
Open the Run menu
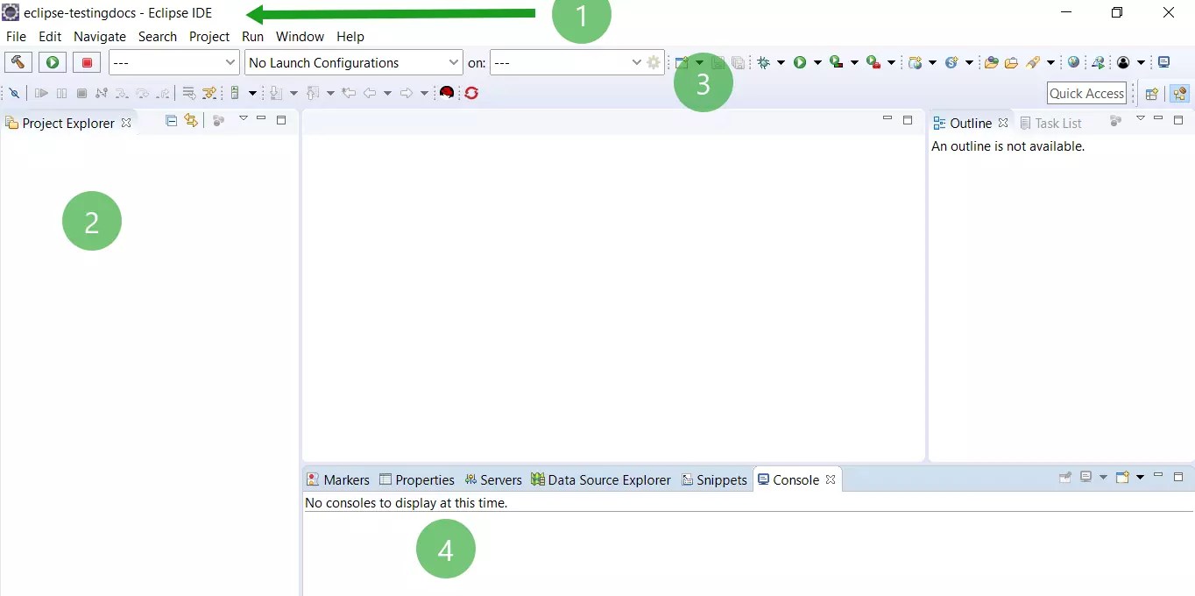coord(252,36)
